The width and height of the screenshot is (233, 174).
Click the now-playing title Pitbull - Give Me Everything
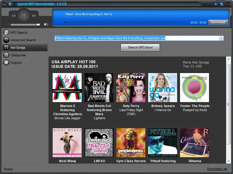[x=89, y=14]
